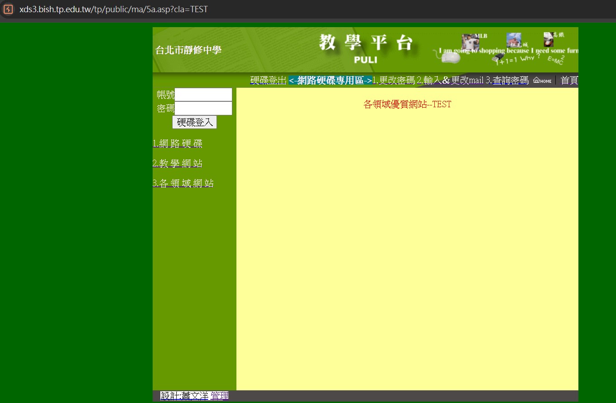Click the 教學平台 banner title

[x=366, y=43]
